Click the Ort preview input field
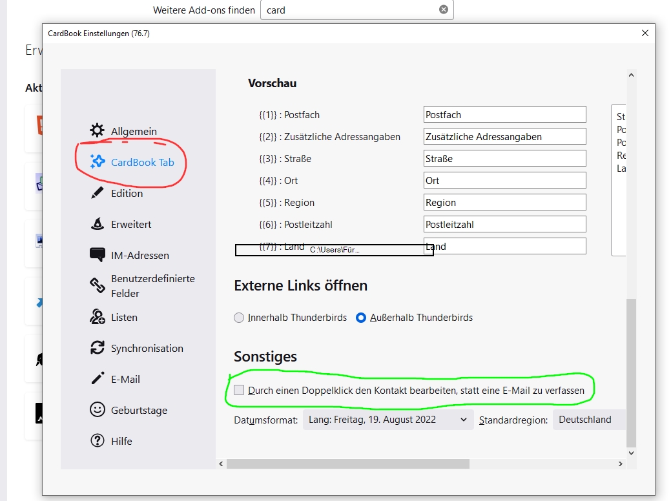 click(x=504, y=180)
